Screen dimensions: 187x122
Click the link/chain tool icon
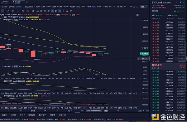(45, 11)
